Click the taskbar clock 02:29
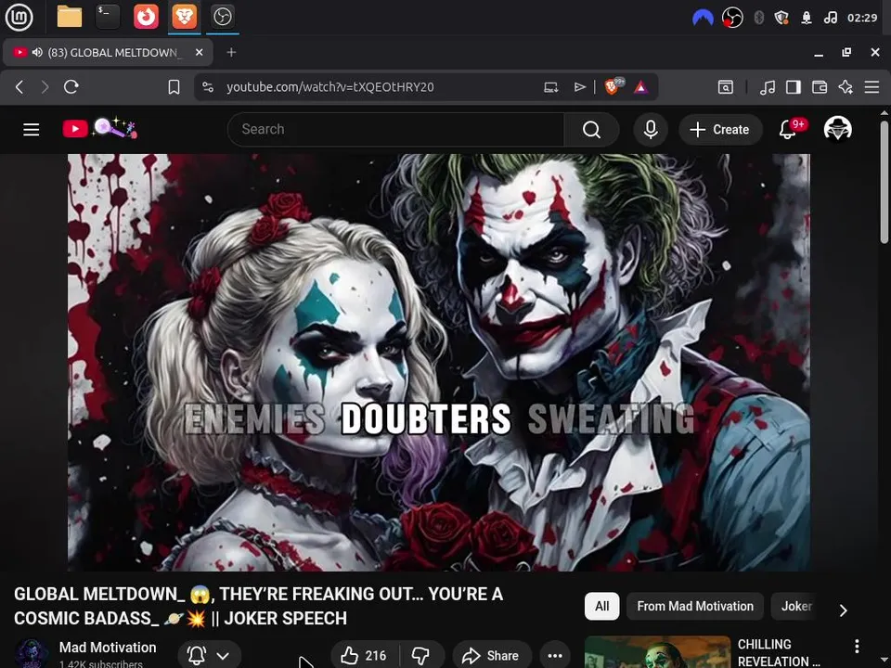891x668 pixels. click(x=862, y=18)
